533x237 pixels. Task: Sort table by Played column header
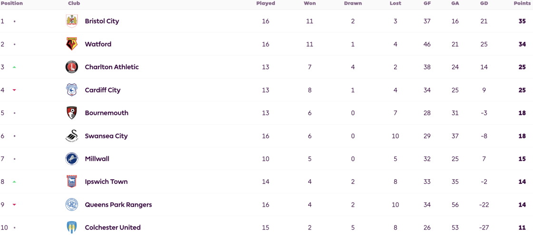(265, 3)
